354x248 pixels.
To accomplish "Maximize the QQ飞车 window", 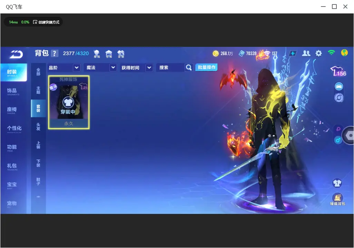I will click(334, 7).
